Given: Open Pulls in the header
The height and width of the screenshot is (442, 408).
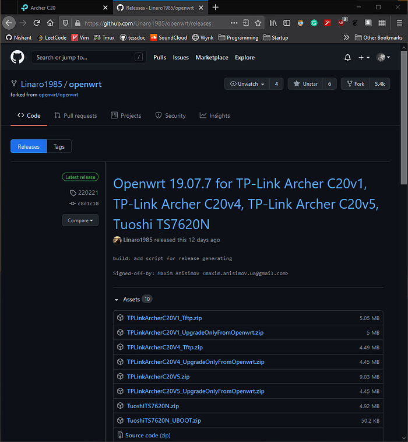Looking at the screenshot, I should pos(160,58).
